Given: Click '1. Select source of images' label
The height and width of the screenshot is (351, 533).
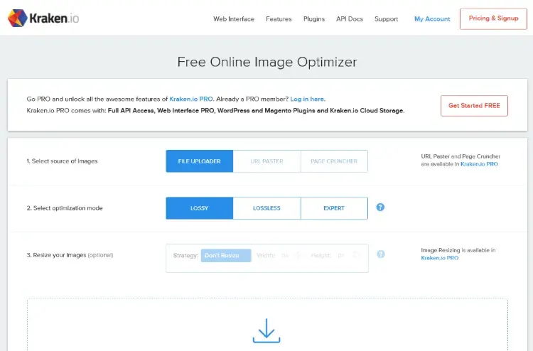Looking at the screenshot, I should point(62,161).
